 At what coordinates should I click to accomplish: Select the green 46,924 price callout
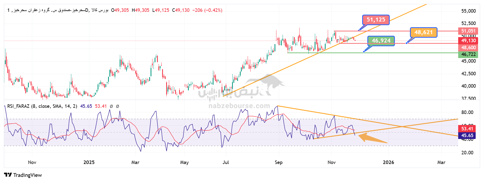click(x=381, y=41)
